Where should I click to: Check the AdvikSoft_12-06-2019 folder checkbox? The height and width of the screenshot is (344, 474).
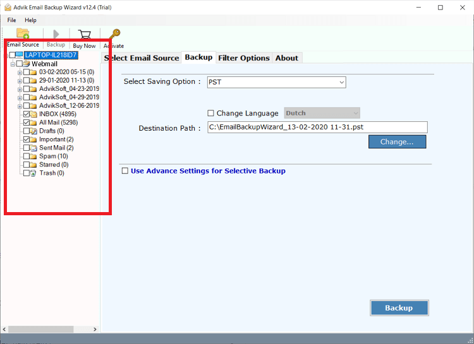click(27, 105)
